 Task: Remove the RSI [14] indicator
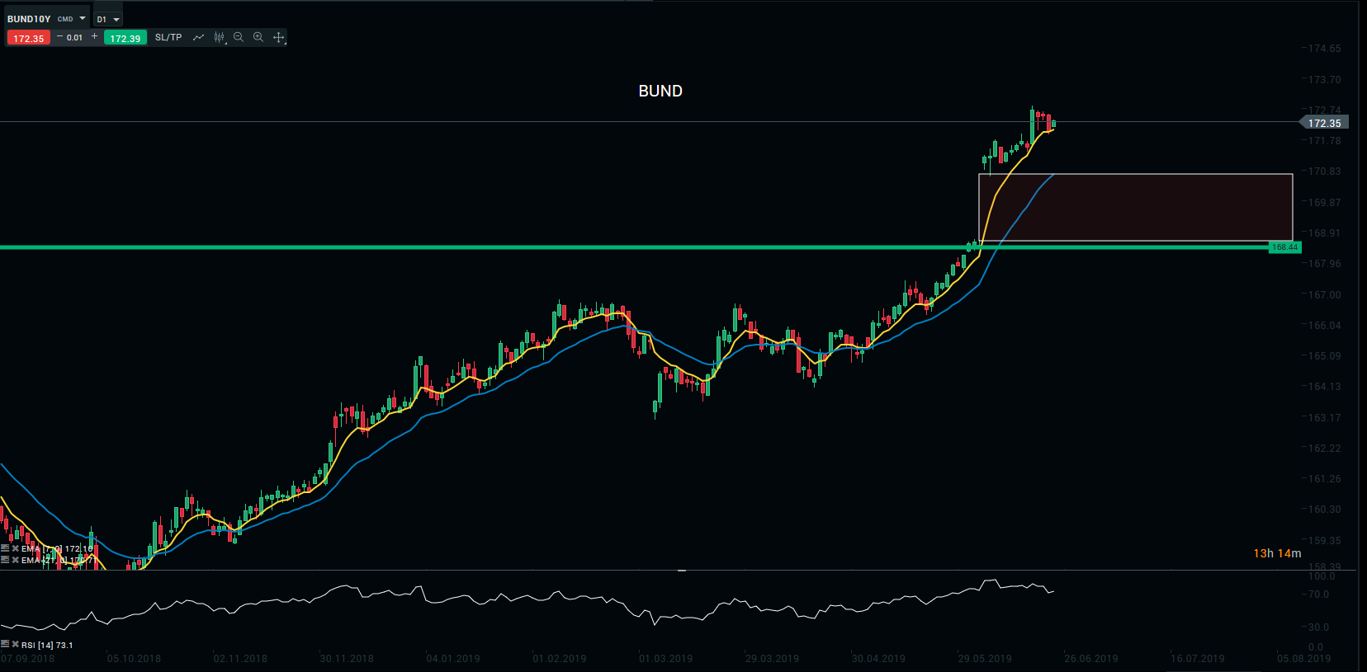click(15, 645)
